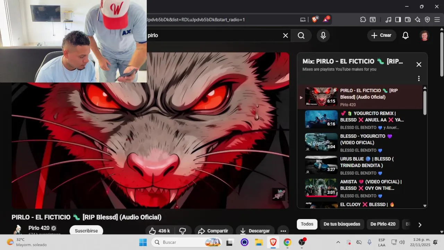
Task: Close the Mix playlist panel
Action: click(419, 65)
